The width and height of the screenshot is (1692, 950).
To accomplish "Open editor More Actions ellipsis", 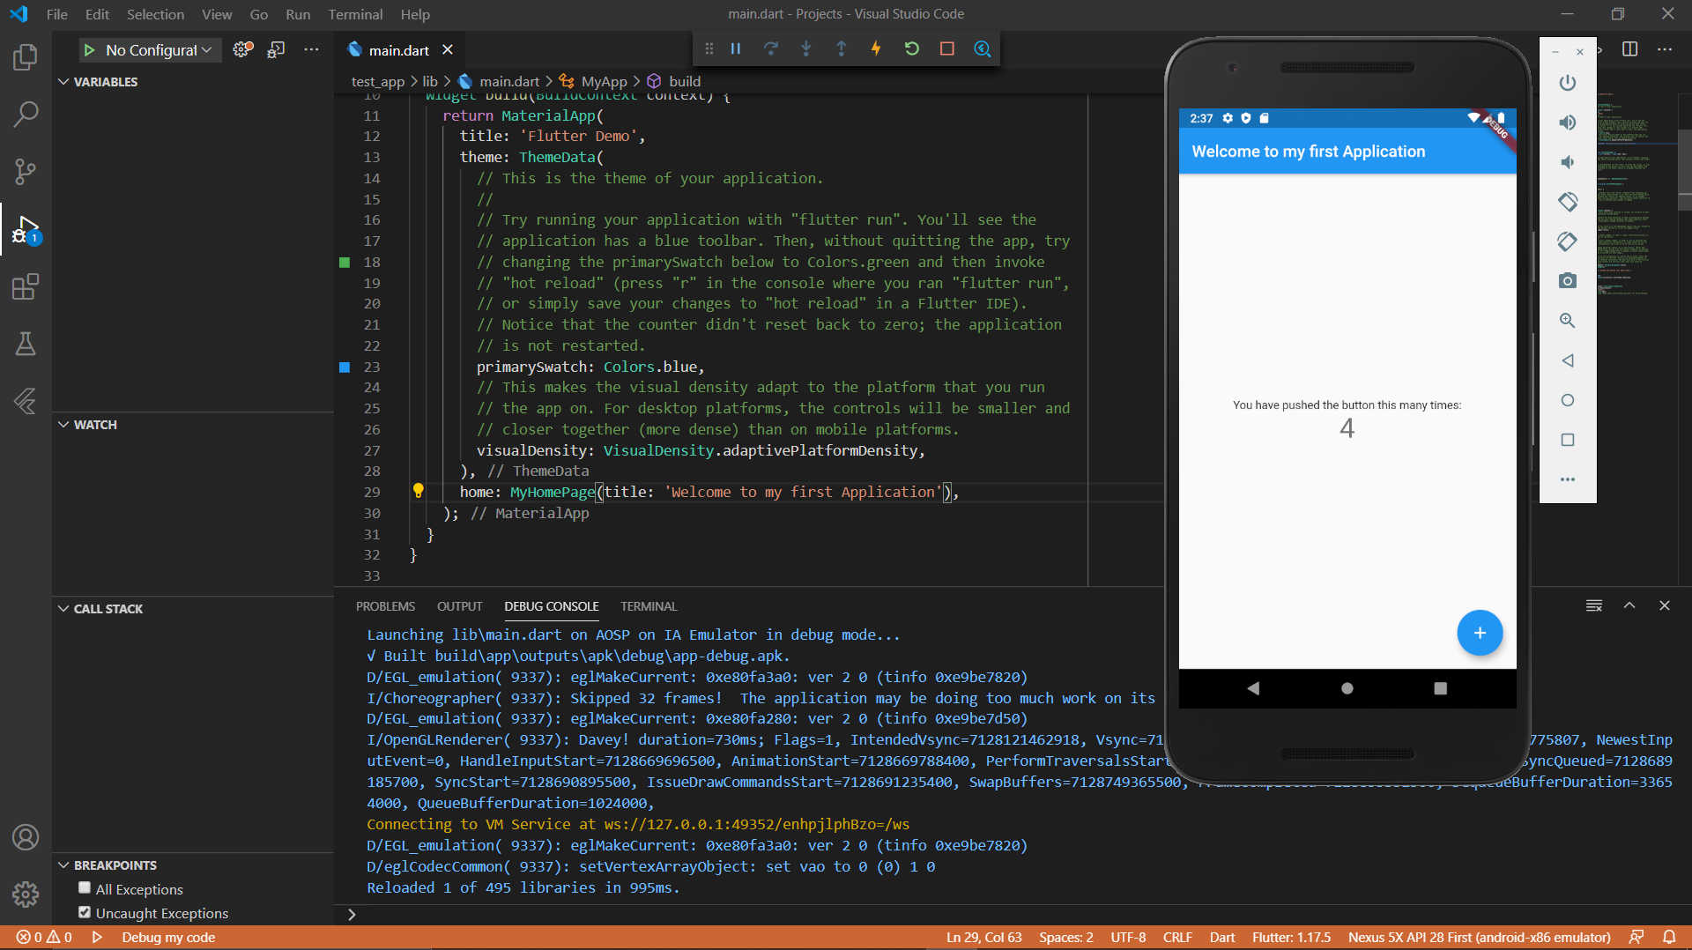I will (x=1665, y=49).
